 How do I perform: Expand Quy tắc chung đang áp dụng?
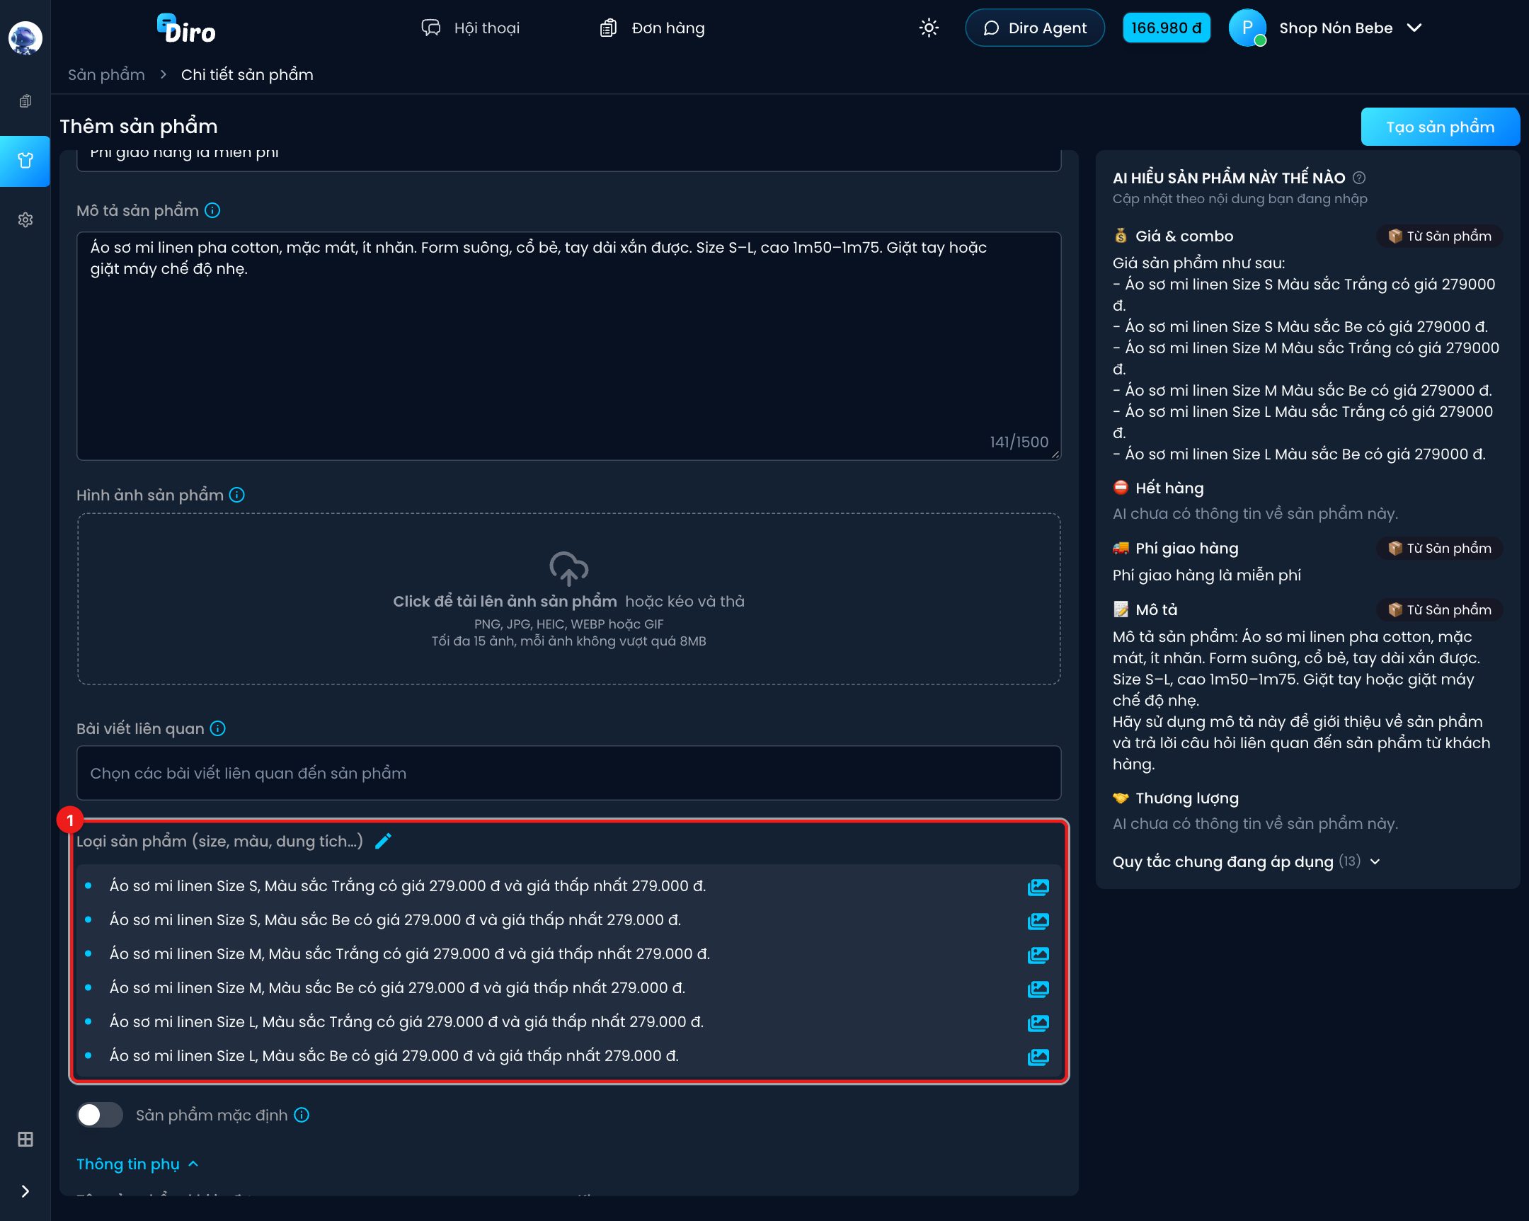(1247, 861)
